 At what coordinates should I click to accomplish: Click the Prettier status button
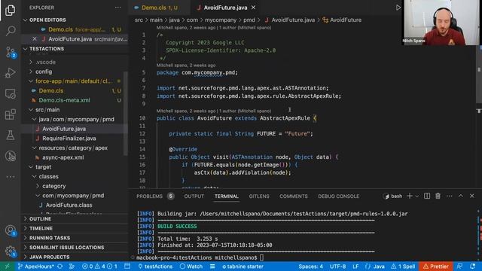(x=435, y=266)
